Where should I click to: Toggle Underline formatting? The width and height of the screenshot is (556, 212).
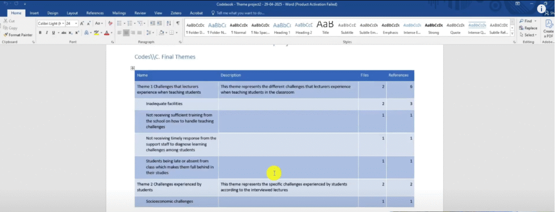(x=53, y=33)
